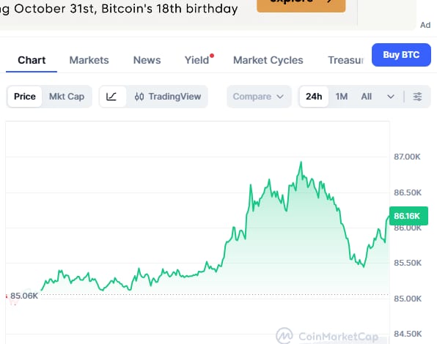The image size is (437, 344).
Task: Select the 24h time range
Action: (314, 97)
